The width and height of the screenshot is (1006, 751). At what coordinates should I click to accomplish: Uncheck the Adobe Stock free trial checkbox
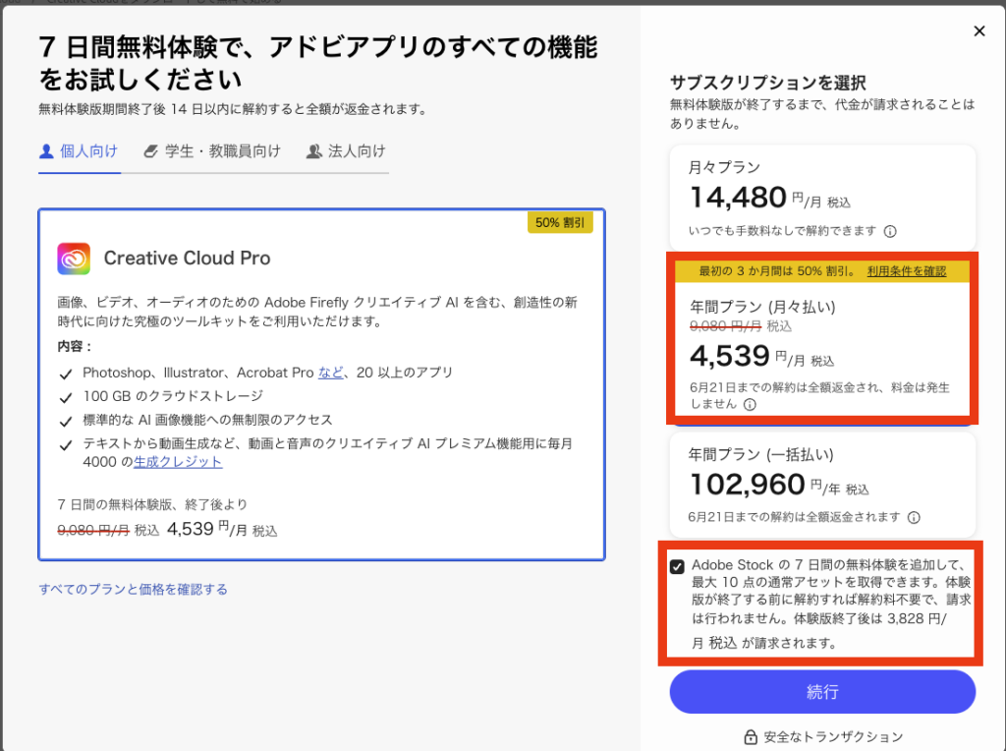677,567
